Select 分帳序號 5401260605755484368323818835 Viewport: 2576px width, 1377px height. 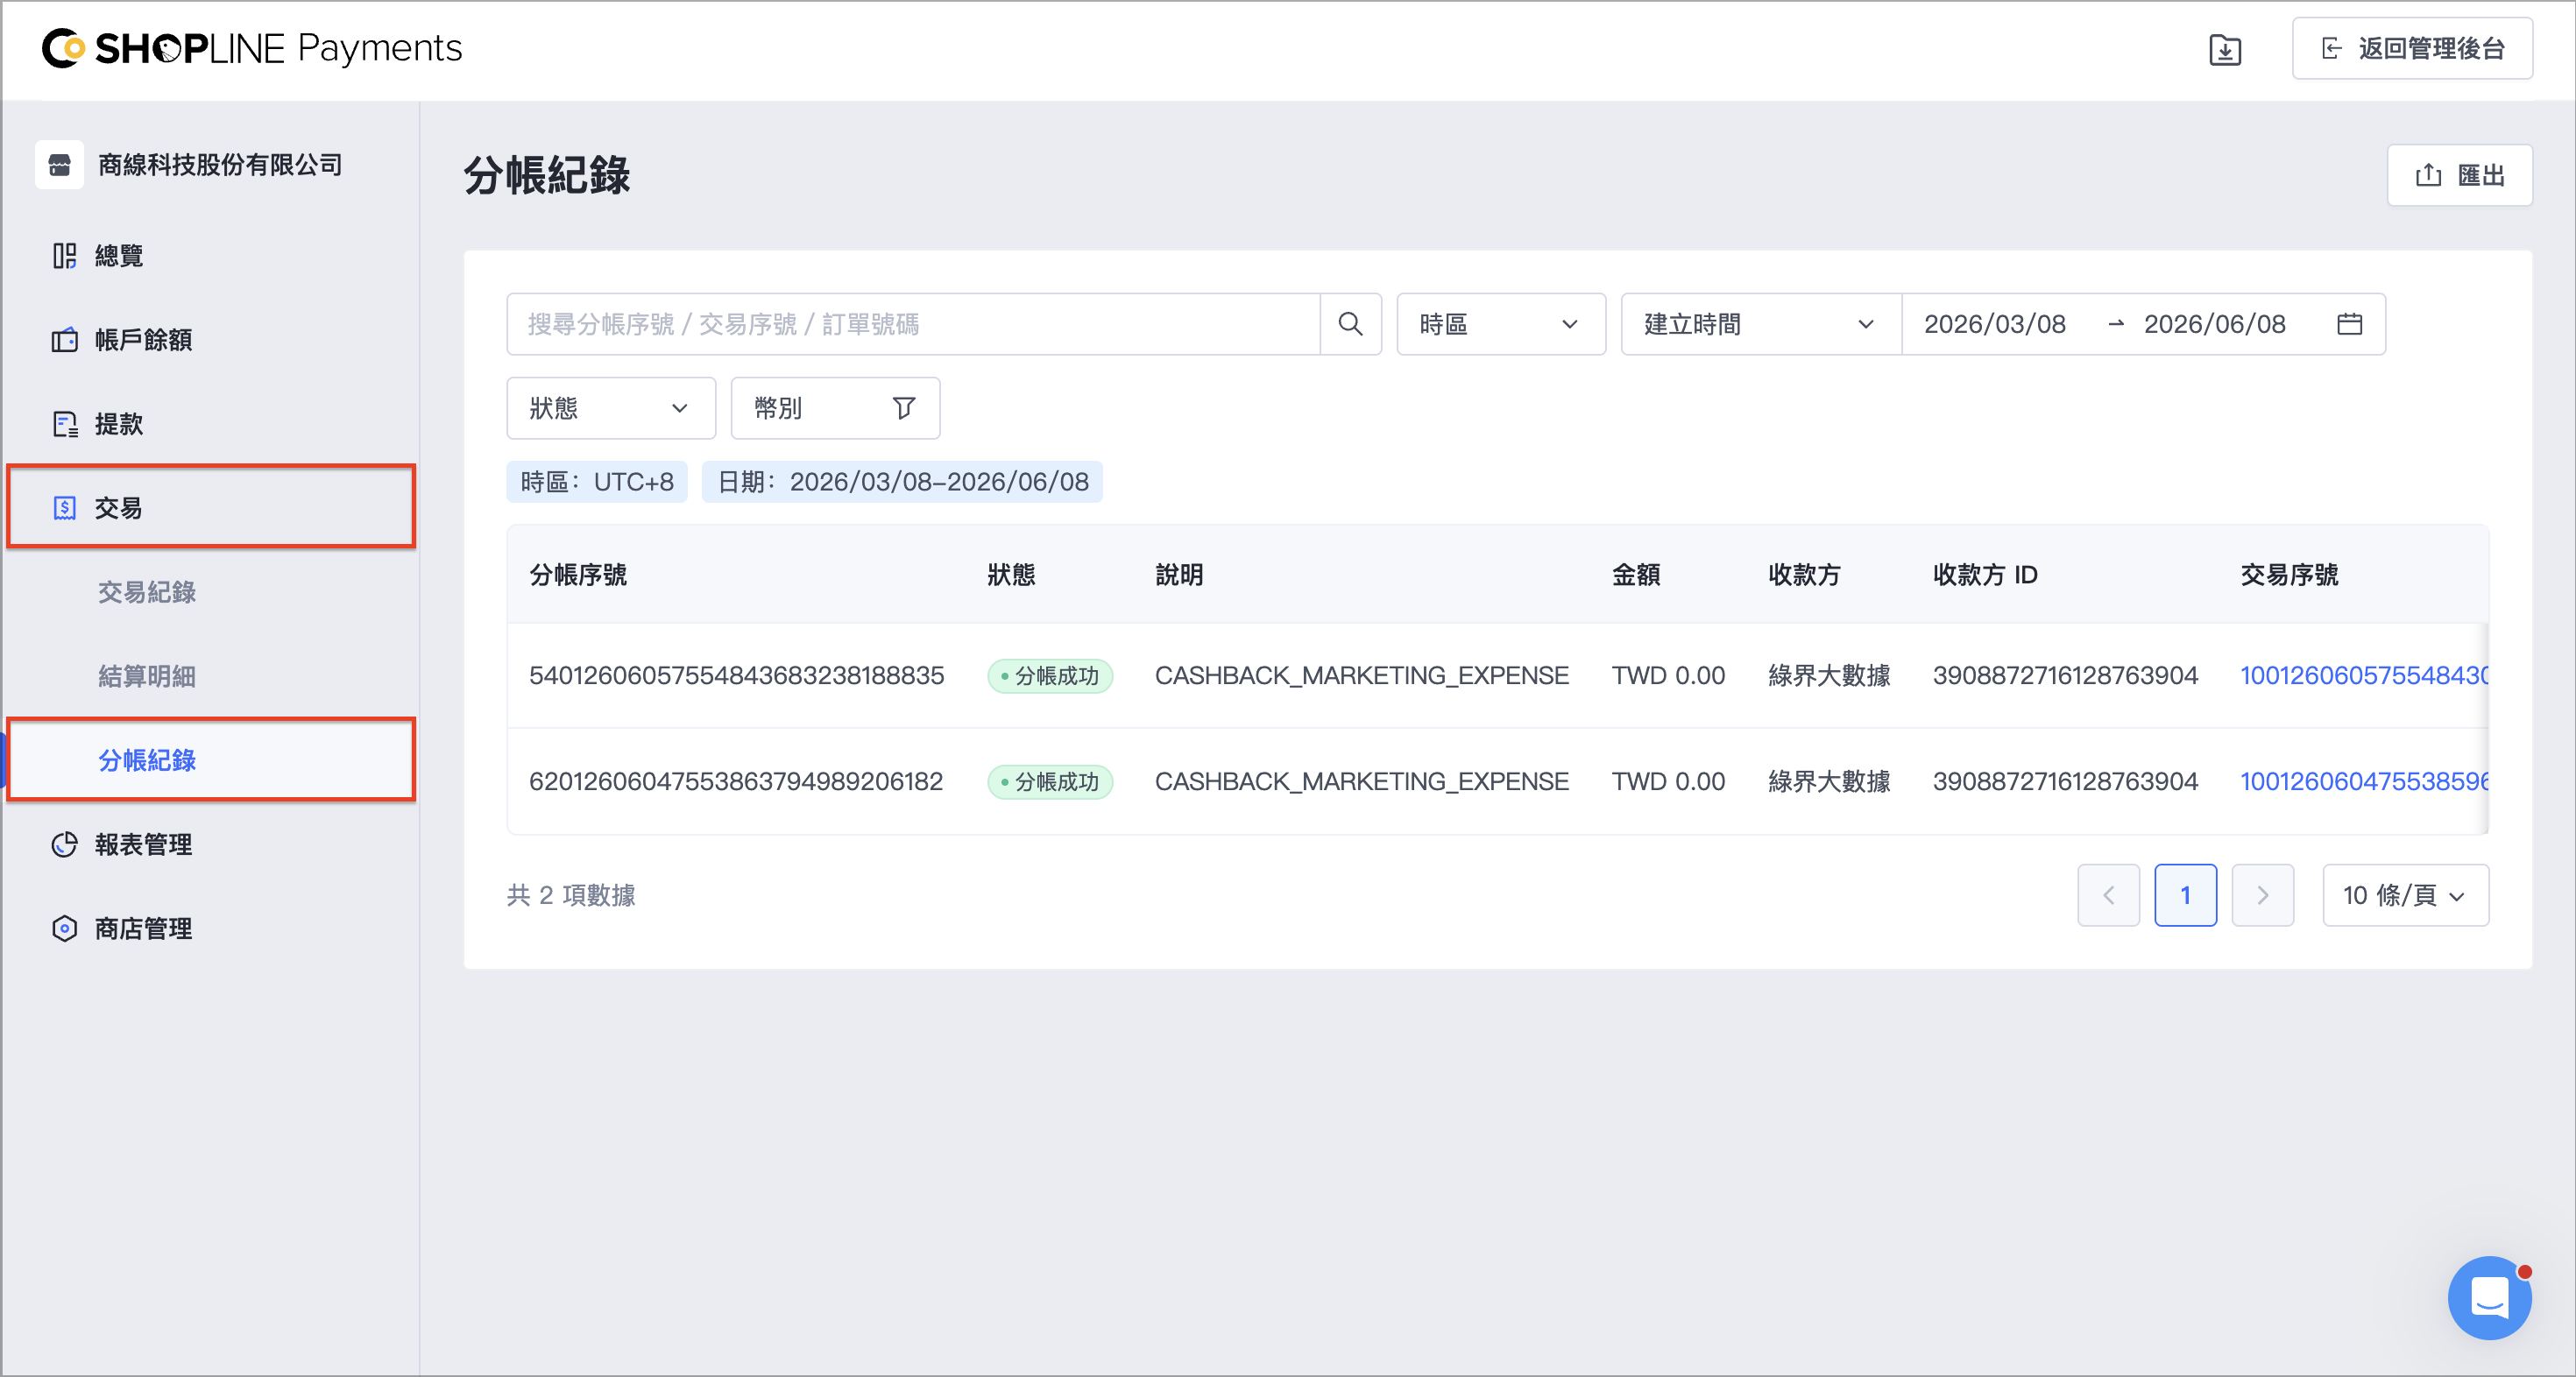[736, 676]
